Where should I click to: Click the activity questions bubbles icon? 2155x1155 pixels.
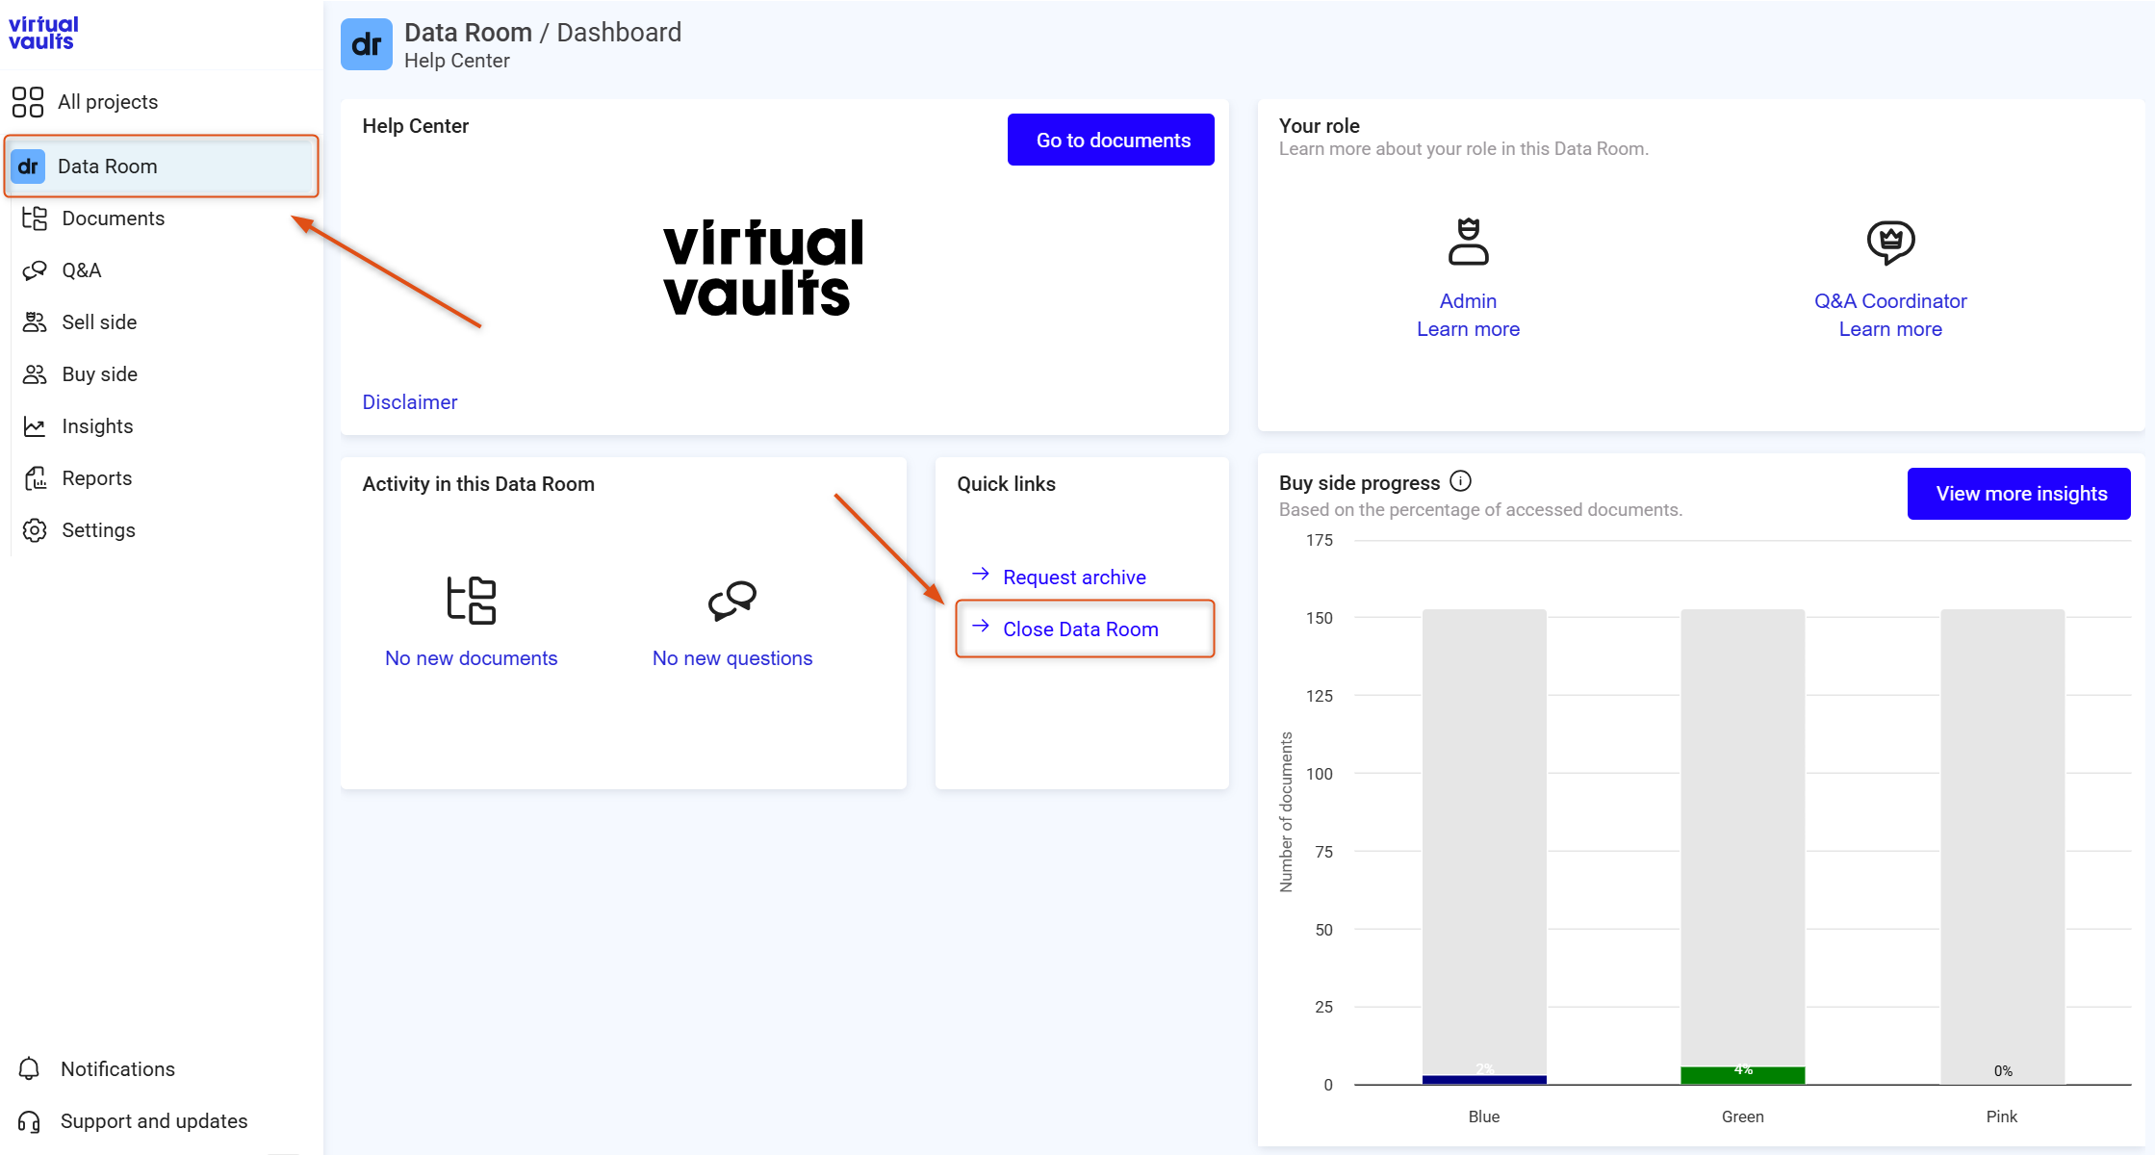pos(732,601)
